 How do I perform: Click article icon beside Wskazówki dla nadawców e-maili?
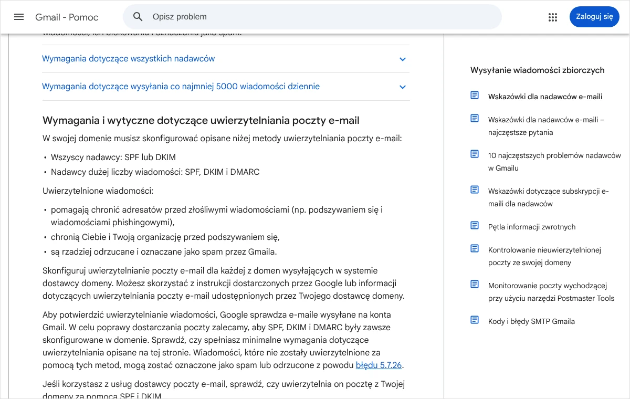point(475,96)
